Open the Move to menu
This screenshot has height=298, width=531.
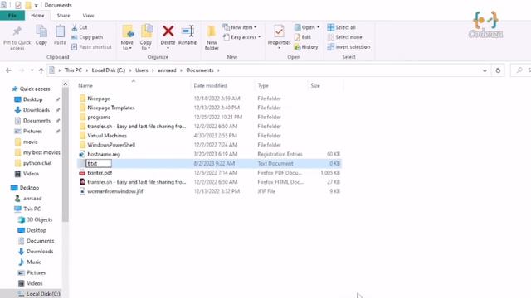127,36
